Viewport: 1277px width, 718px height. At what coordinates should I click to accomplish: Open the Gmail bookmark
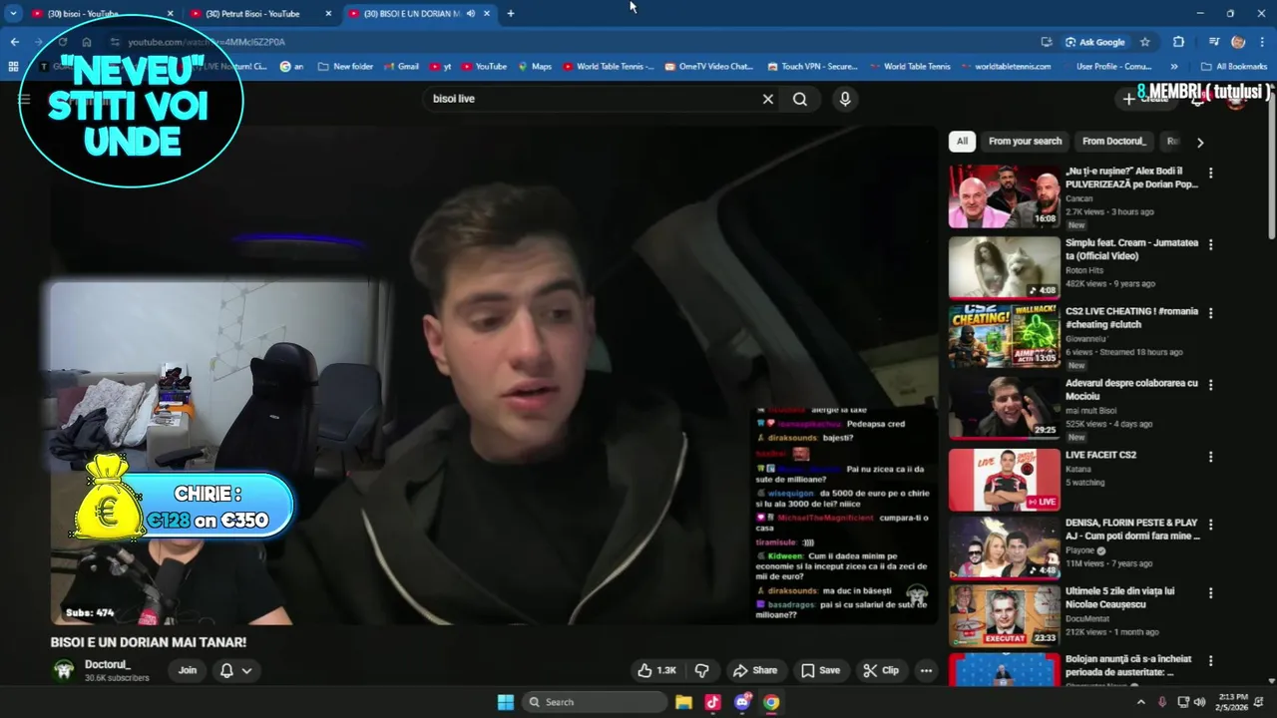(400, 67)
